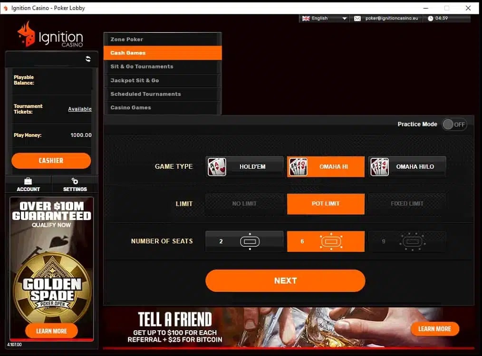This screenshot has height=356, width=482.
Task: Open the mail envelope icon
Action: tap(357, 19)
